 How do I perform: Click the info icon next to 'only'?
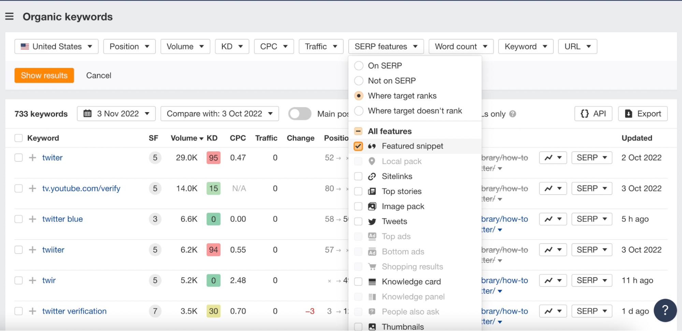tap(512, 114)
